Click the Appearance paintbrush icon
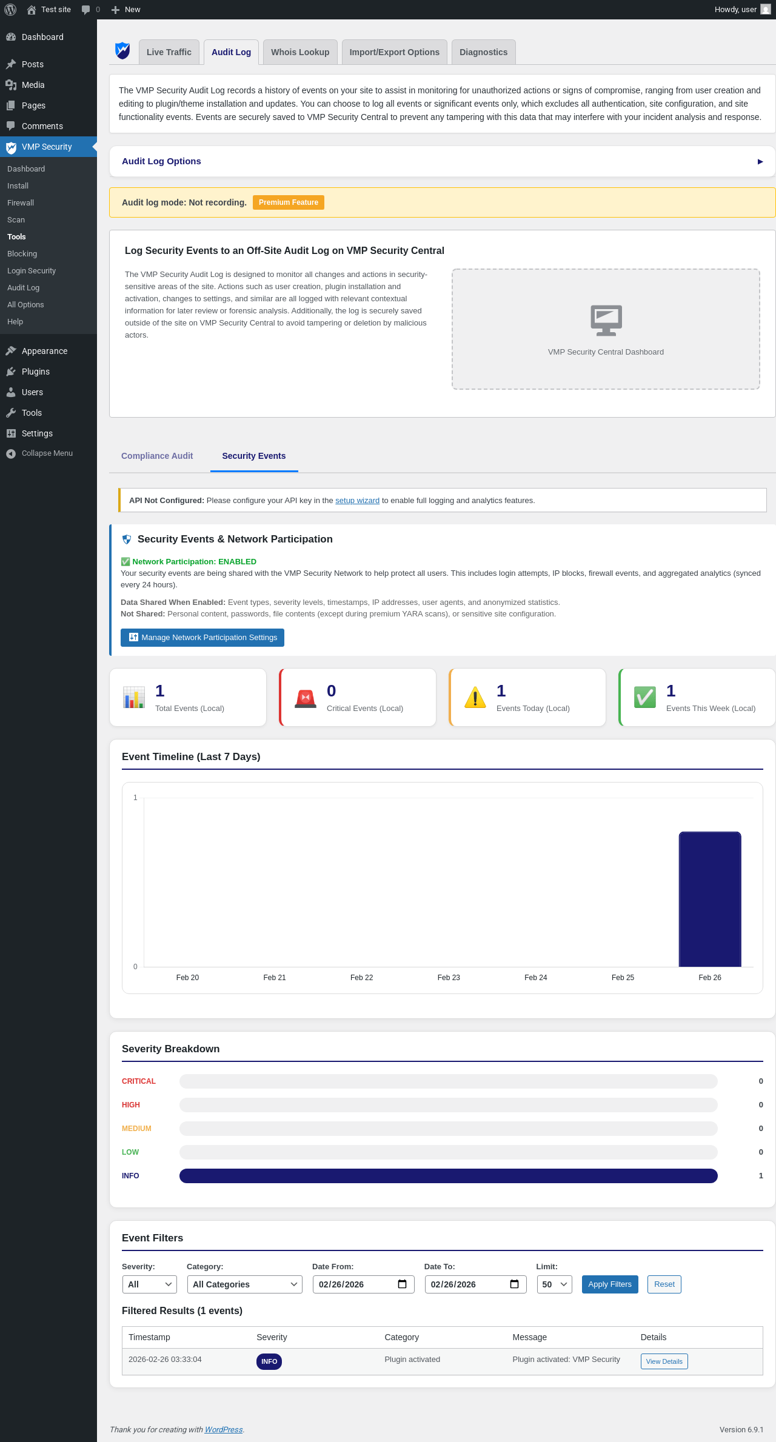Image resolution: width=776 pixels, height=1442 pixels. coord(11,351)
